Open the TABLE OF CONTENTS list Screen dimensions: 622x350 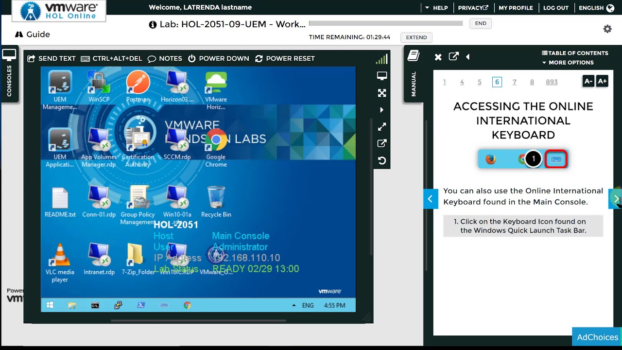click(575, 53)
